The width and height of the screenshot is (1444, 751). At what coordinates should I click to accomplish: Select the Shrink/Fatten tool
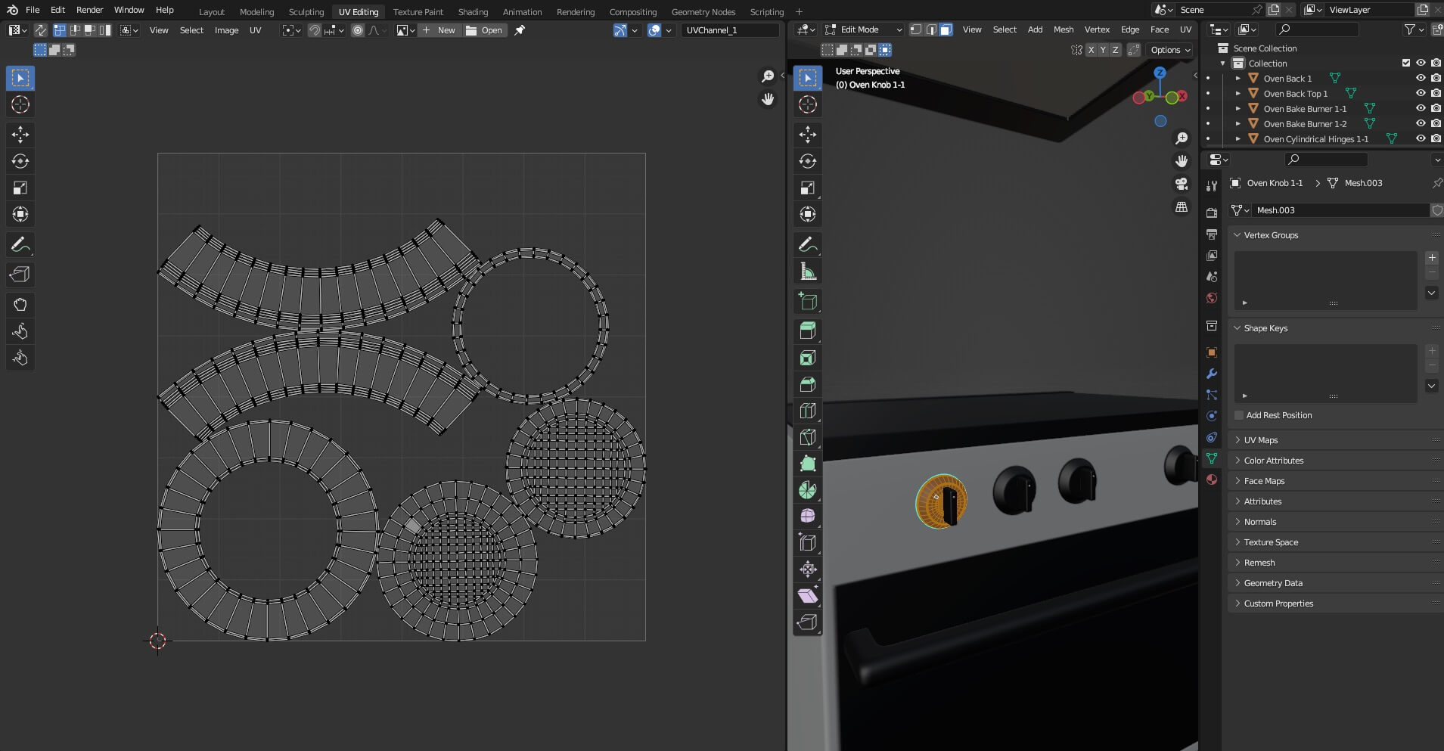808,569
